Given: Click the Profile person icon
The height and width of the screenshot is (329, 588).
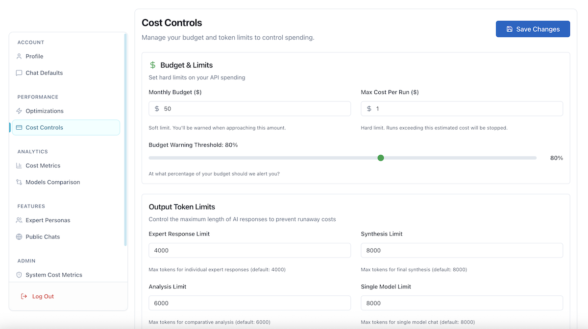Looking at the screenshot, I should point(18,56).
